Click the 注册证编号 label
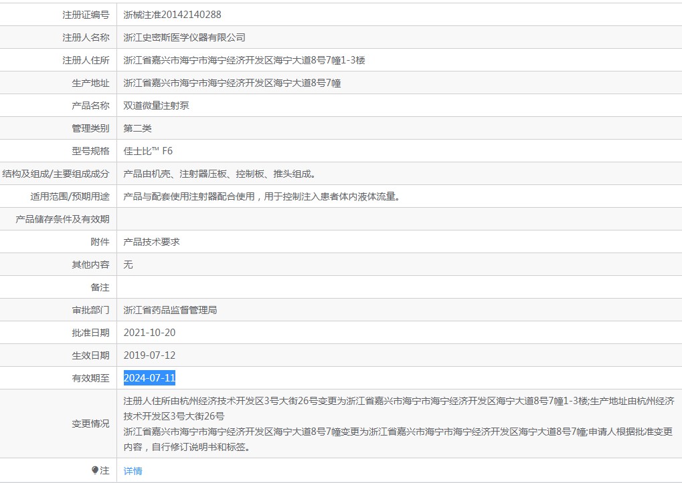Viewport: 682px width, 483px height. pos(86,15)
